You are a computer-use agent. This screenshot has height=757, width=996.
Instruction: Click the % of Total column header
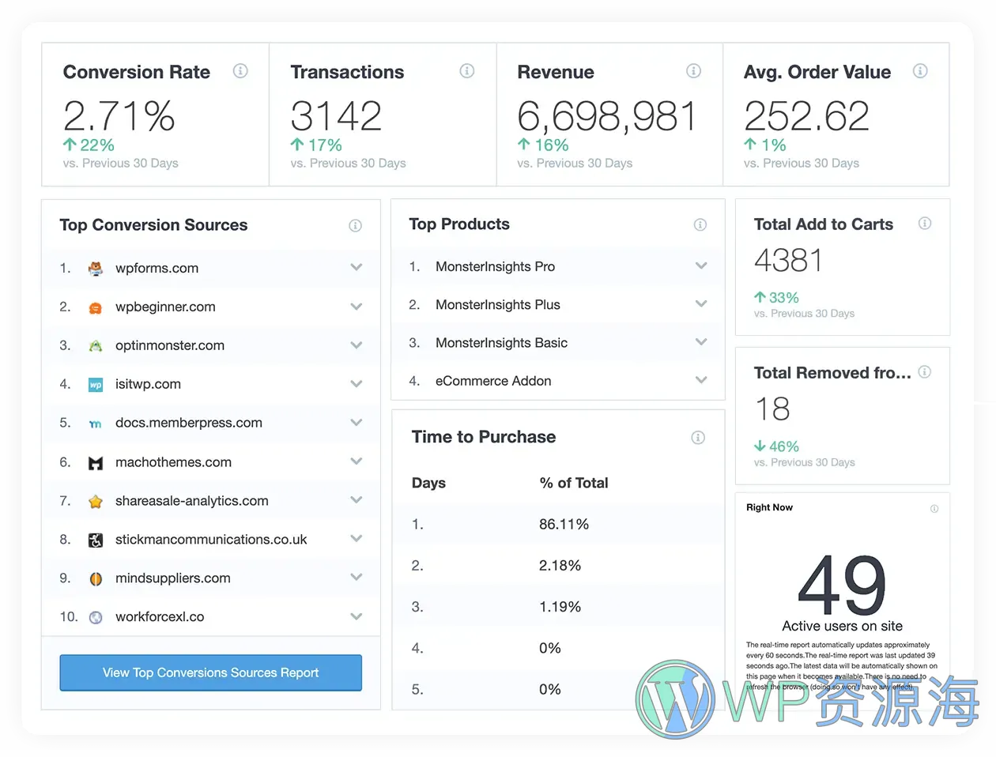tap(574, 483)
